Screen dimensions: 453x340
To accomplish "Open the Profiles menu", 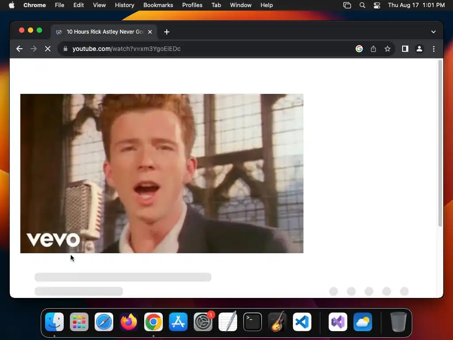I will [x=192, y=5].
